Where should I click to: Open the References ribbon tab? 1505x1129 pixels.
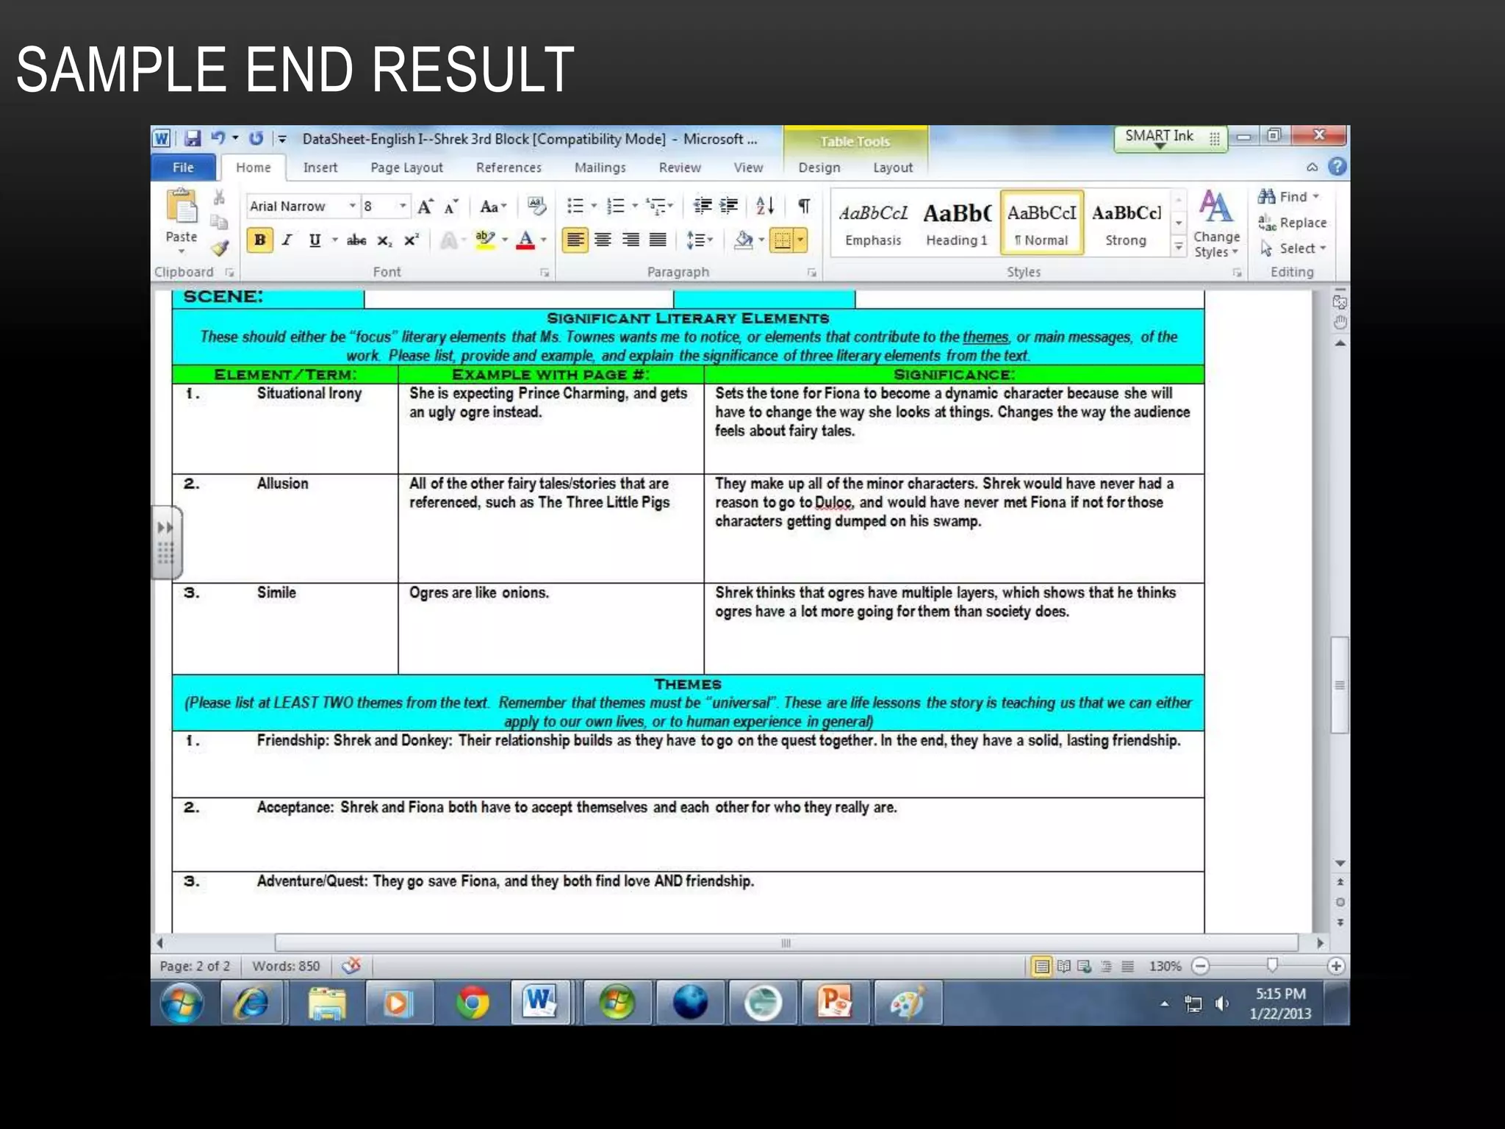pyautogui.click(x=509, y=168)
